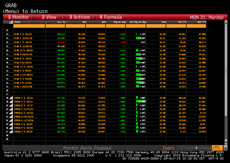The width and height of the screenshot is (230, 163).
Task: Click the Time column header
Action: pos(156,22)
